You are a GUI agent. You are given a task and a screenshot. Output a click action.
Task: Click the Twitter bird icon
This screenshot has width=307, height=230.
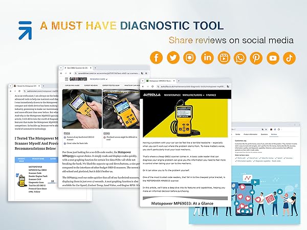pos(173,58)
